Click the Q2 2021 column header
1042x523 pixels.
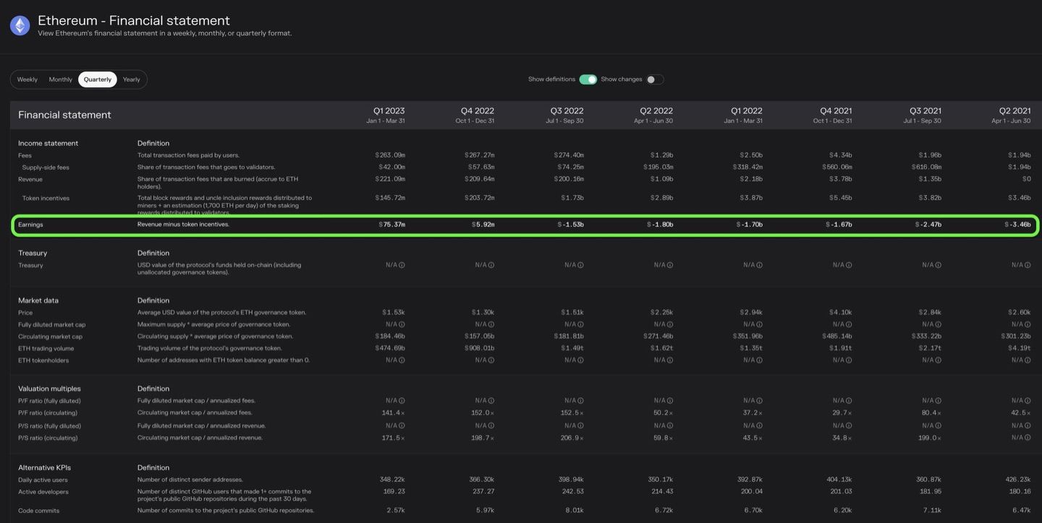click(x=1012, y=115)
